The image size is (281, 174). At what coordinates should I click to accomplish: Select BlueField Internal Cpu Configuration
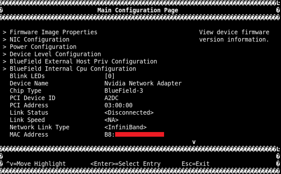click(x=73, y=69)
